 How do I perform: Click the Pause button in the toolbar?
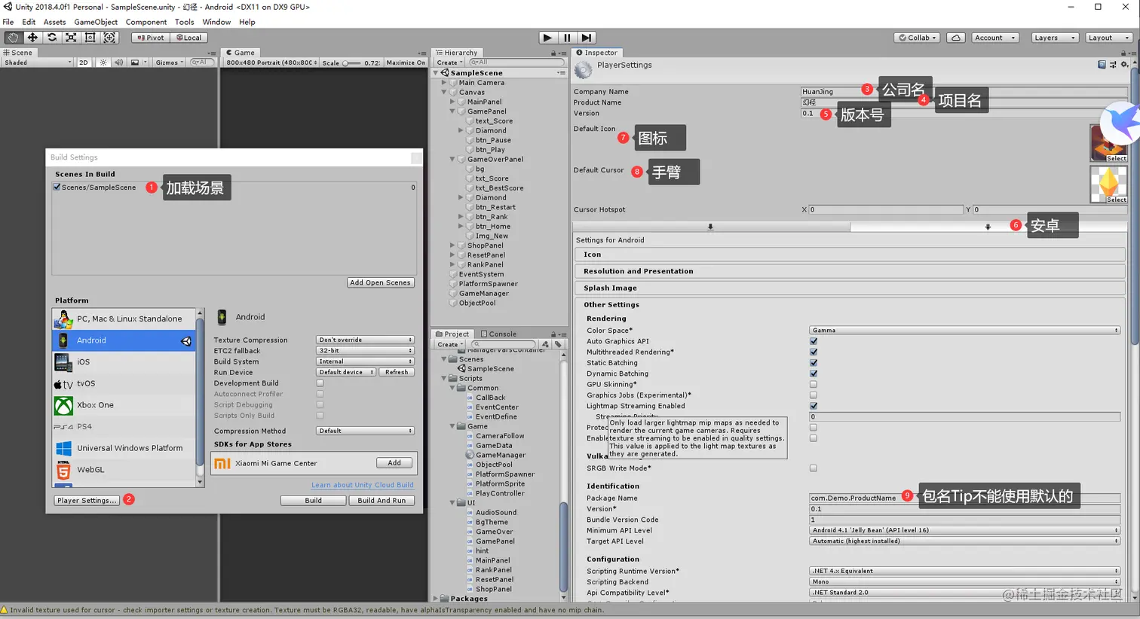(x=568, y=38)
